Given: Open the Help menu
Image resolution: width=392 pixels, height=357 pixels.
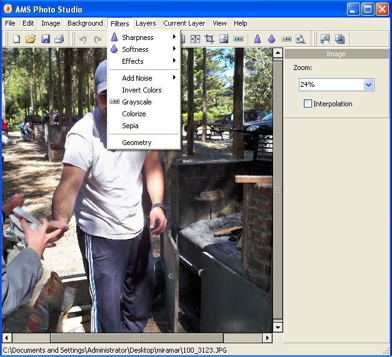Looking at the screenshot, I should pyautogui.click(x=241, y=23).
